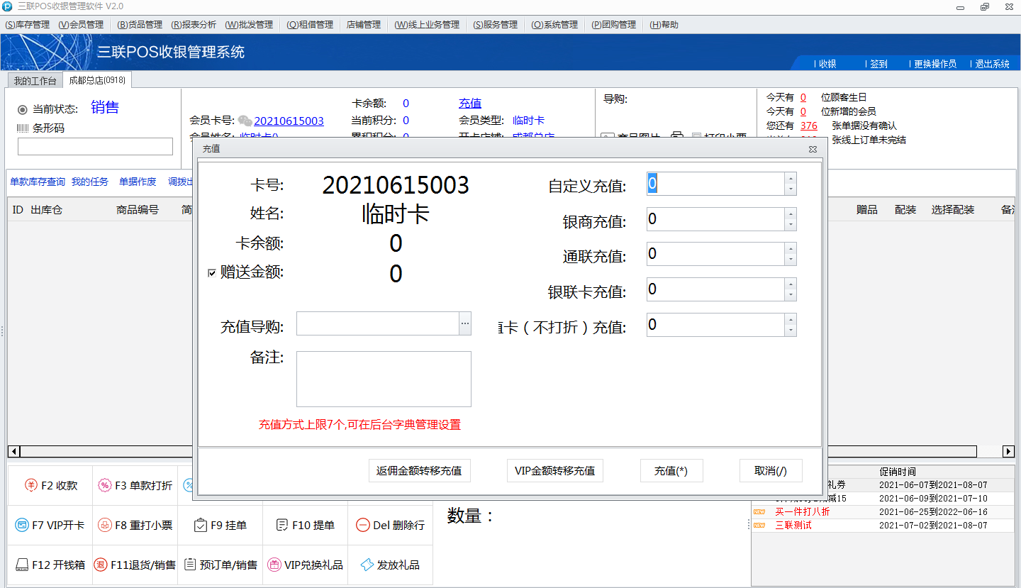Click the F8 重打小票 printer icon
The width and height of the screenshot is (1021, 588).
[104, 526]
